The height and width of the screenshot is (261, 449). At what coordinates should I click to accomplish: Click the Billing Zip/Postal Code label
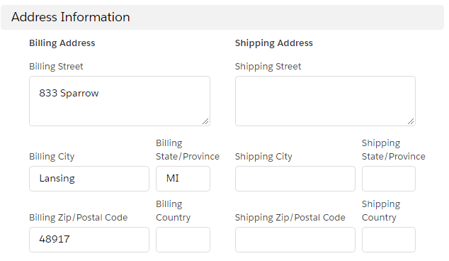(79, 218)
